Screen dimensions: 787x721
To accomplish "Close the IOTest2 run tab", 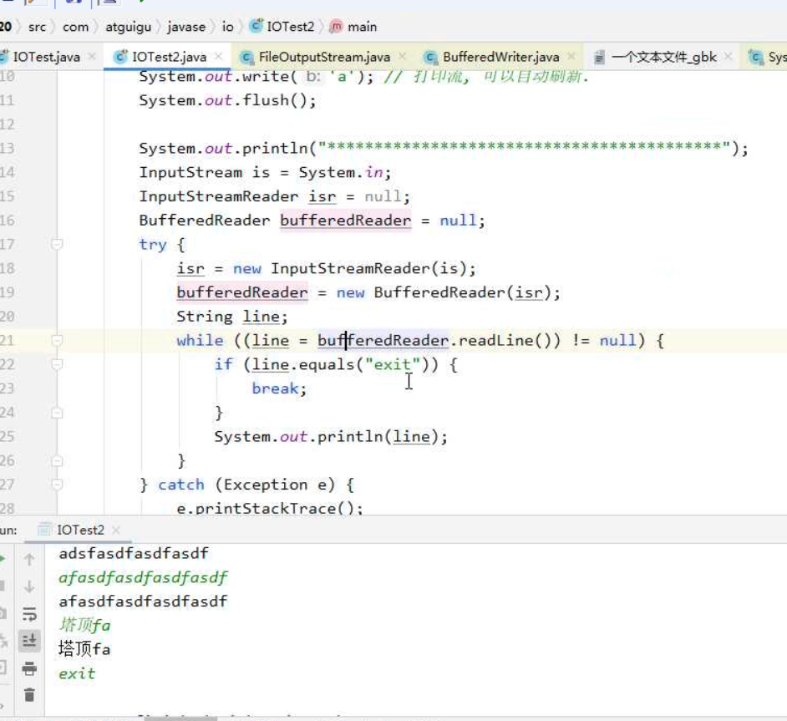I will point(116,530).
